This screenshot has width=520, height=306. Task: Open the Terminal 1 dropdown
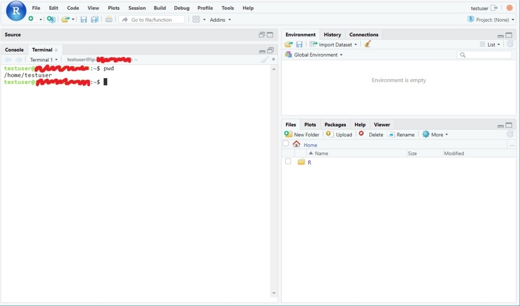[44, 60]
